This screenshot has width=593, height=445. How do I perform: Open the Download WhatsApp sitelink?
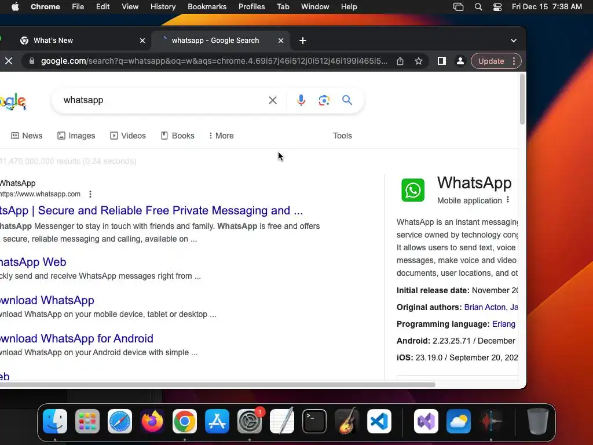click(47, 300)
